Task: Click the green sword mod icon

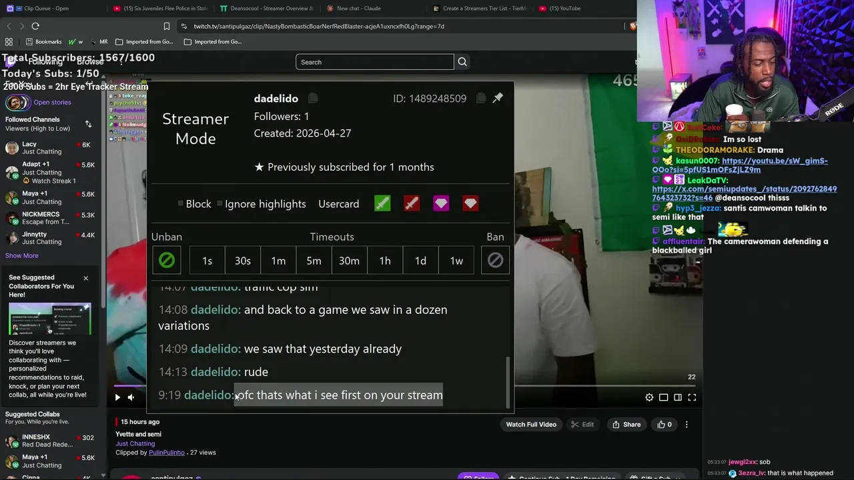Action: 382,203
